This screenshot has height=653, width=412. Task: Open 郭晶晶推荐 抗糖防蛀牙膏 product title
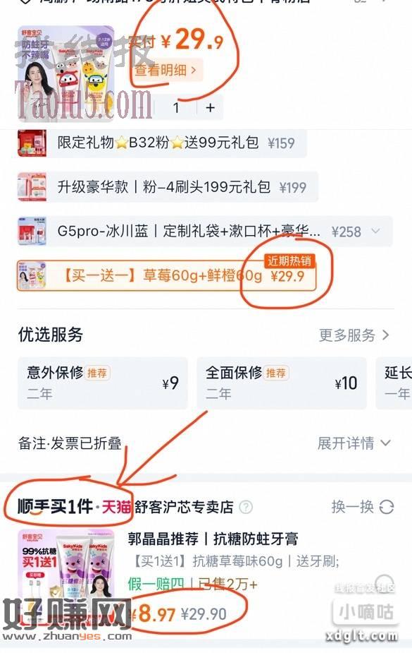[x=213, y=539]
